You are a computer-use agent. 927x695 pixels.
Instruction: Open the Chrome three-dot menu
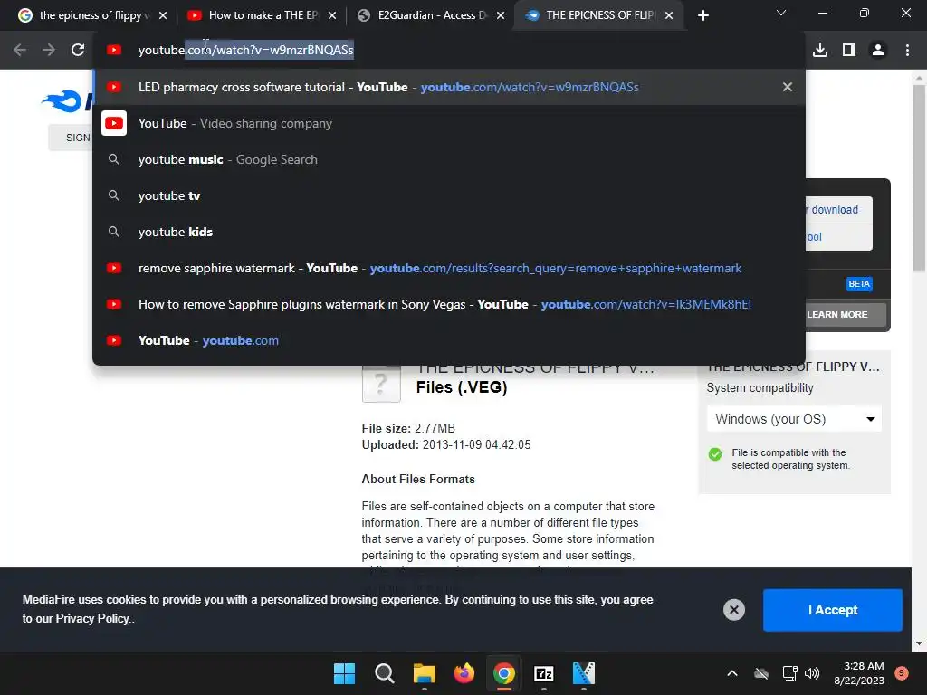[907, 51]
